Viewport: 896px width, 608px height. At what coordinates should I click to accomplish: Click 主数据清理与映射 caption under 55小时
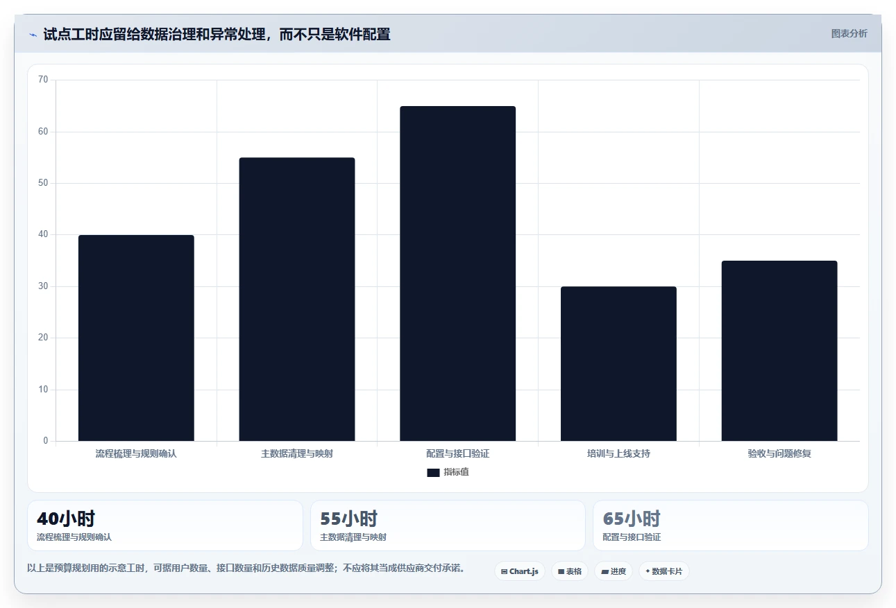click(353, 537)
